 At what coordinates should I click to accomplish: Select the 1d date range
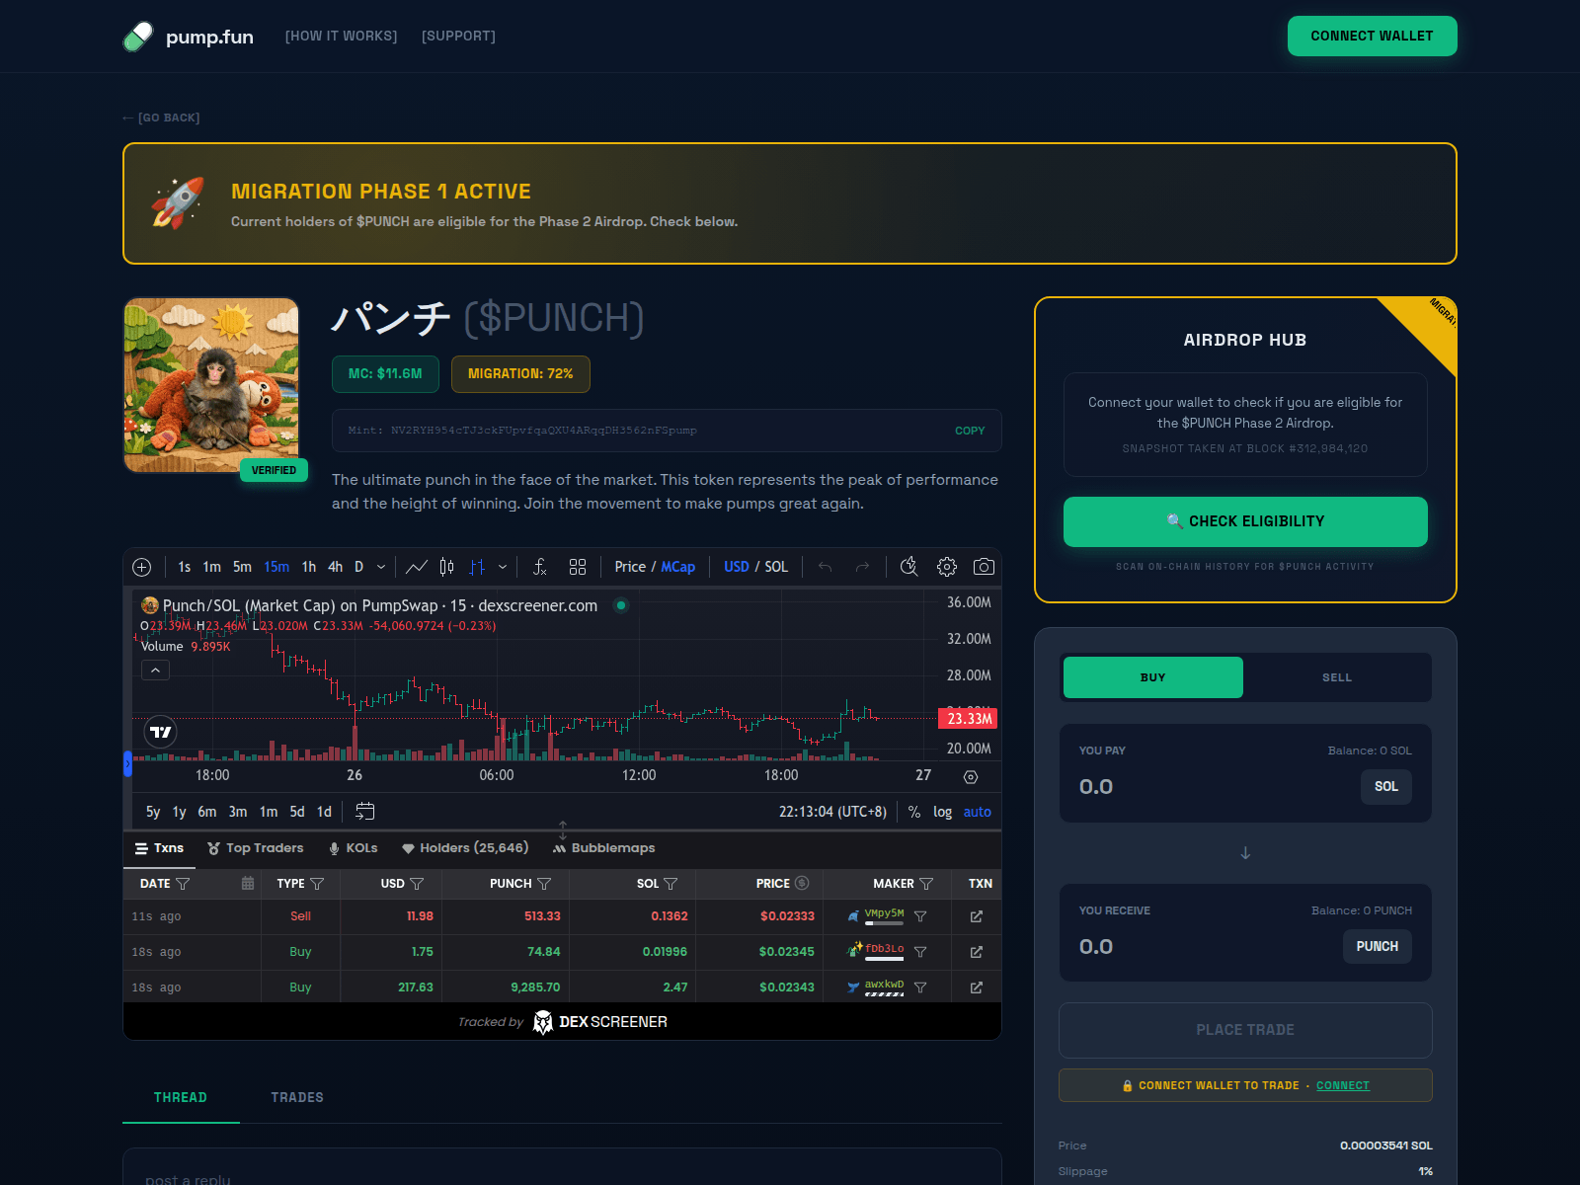324,812
